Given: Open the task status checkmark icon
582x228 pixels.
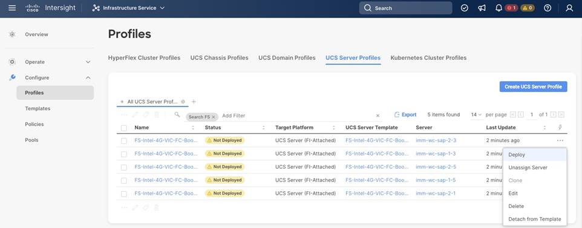Looking at the screenshot, I should click(465, 8).
